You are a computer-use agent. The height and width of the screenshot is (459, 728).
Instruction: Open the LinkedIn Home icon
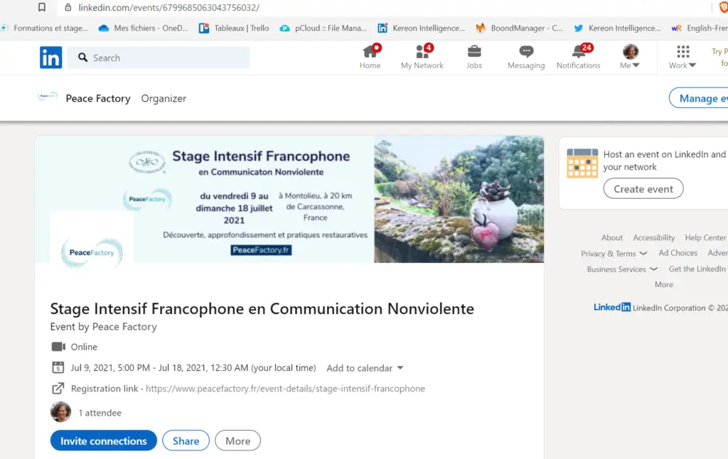point(370,52)
